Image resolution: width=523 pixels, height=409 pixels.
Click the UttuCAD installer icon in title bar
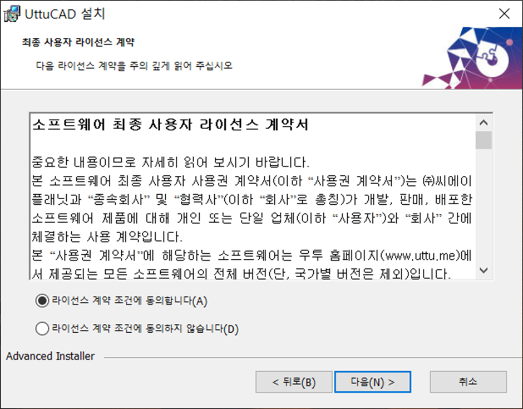point(12,14)
